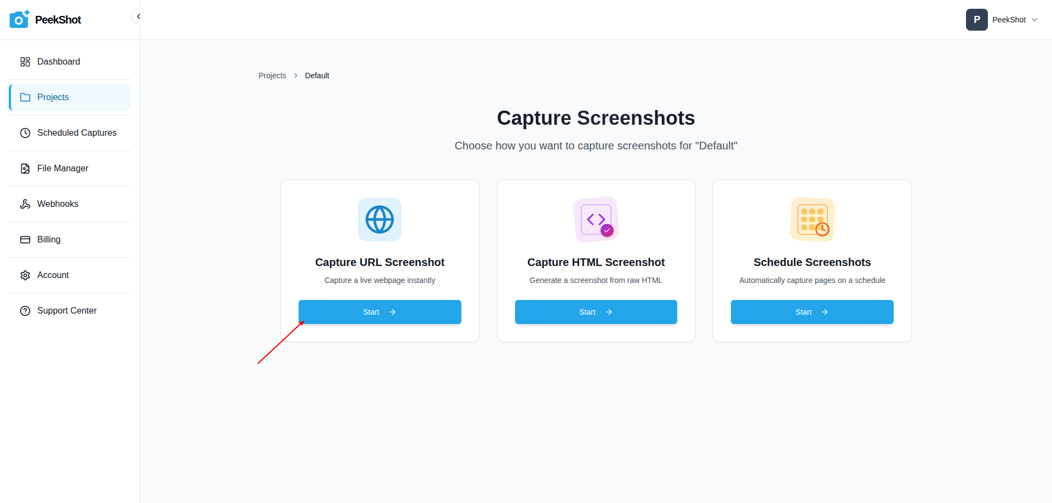Screen dimensions: 1052x503
Task: Start the Capture URL Screenshot option
Action: (380, 312)
